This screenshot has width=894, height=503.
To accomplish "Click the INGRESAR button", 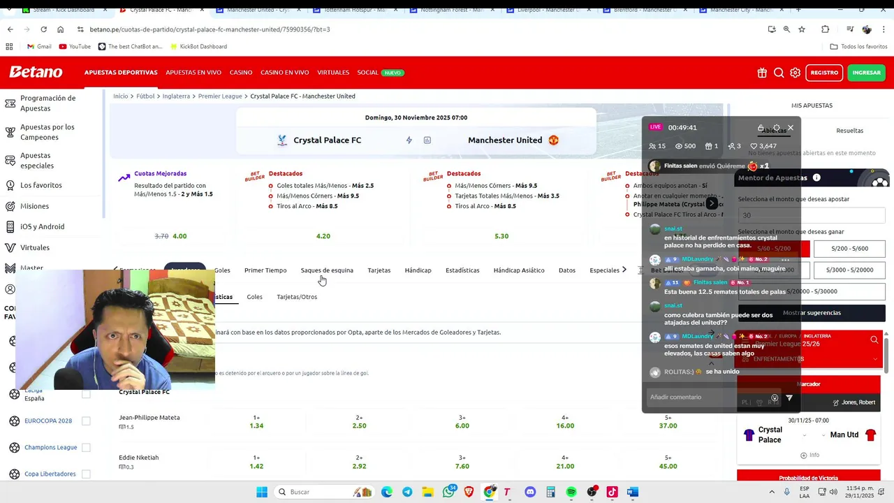I will coord(867,73).
